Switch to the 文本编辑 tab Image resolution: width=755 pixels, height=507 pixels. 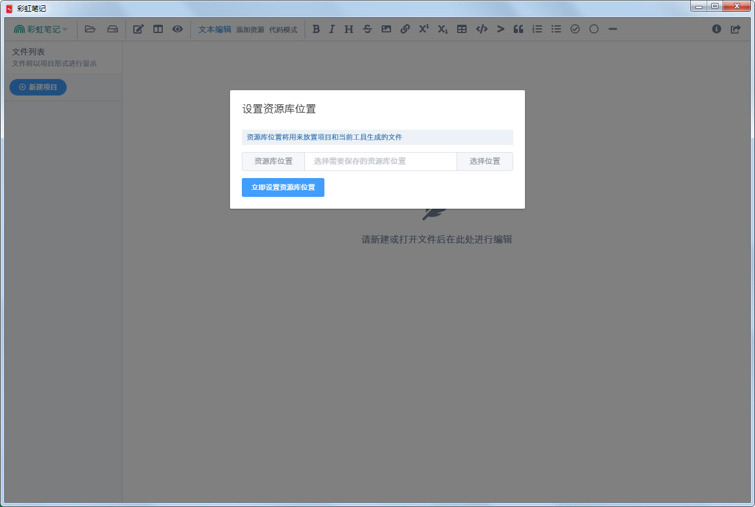pyautogui.click(x=215, y=29)
